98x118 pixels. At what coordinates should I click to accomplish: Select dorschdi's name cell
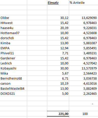click(x=14, y=38)
